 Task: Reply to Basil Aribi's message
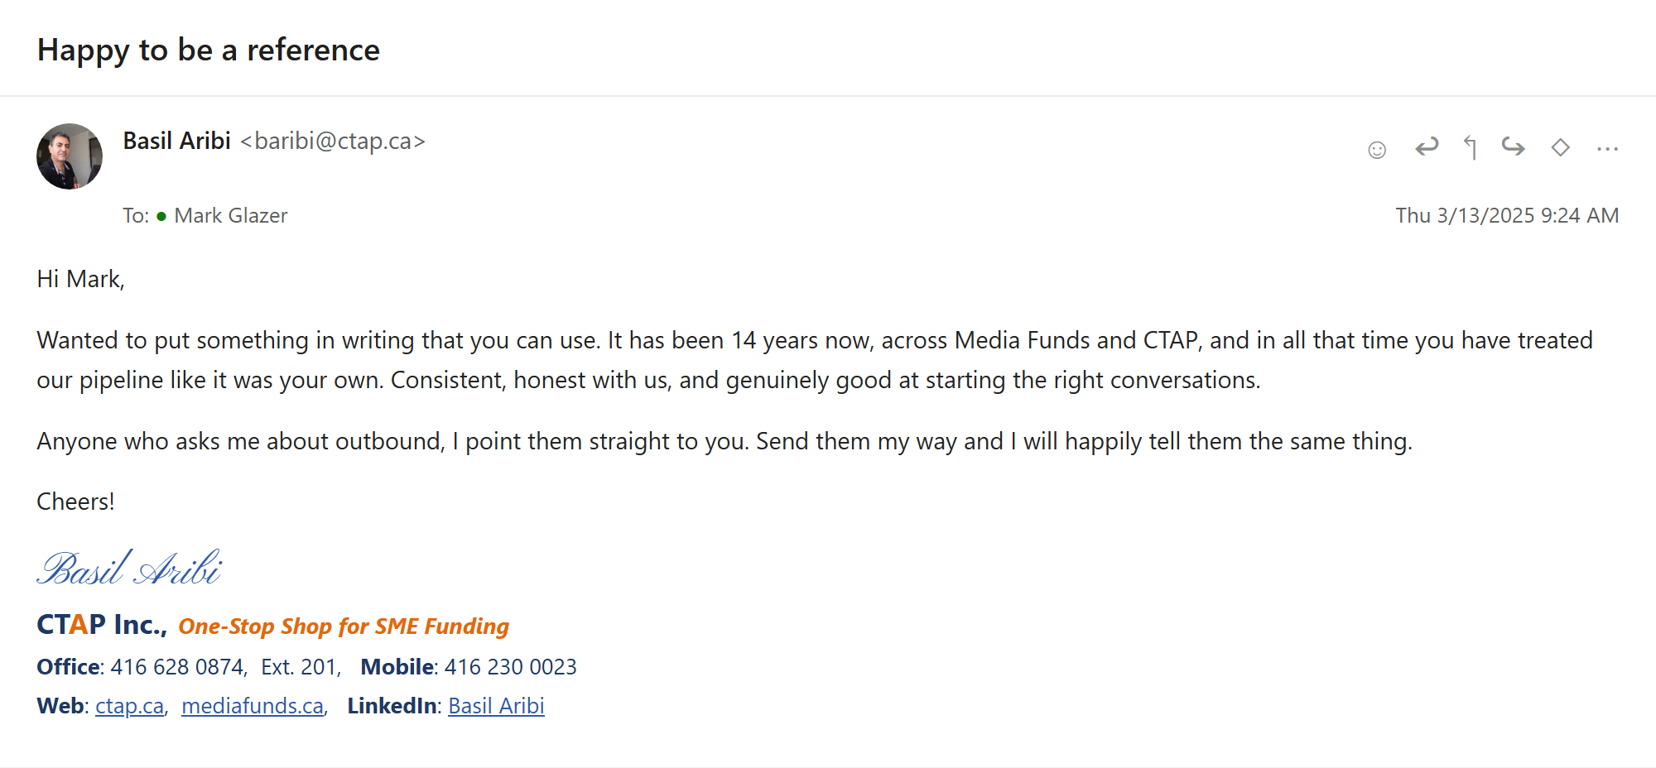coord(1427,147)
